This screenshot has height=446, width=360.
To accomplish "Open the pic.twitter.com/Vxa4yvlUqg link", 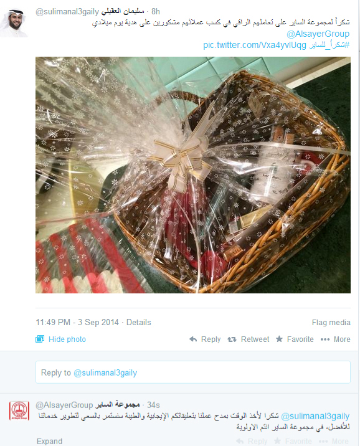I will pyautogui.click(x=255, y=45).
